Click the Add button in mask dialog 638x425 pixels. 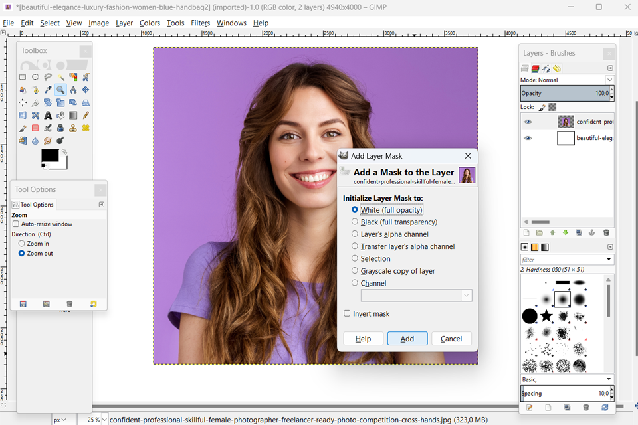click(x=407, y=339)
